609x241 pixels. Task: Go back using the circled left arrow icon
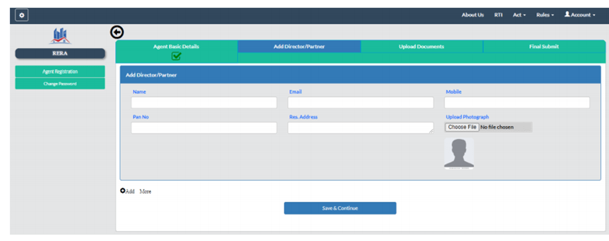point(117,33)
